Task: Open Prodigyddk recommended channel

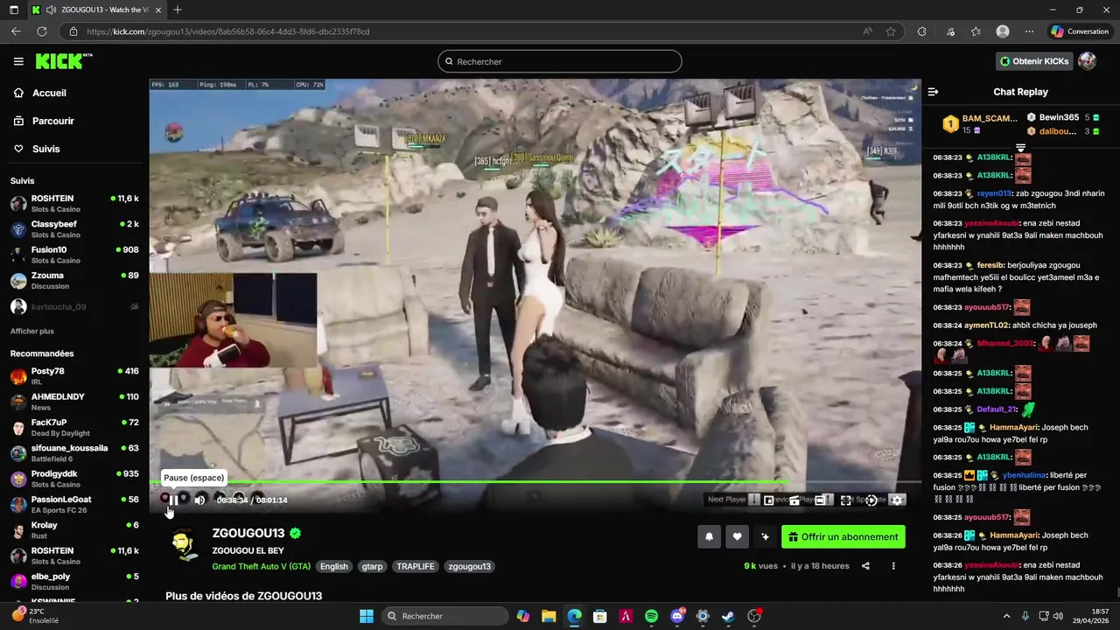Action: pyautogui.click(x=74, y=479)
